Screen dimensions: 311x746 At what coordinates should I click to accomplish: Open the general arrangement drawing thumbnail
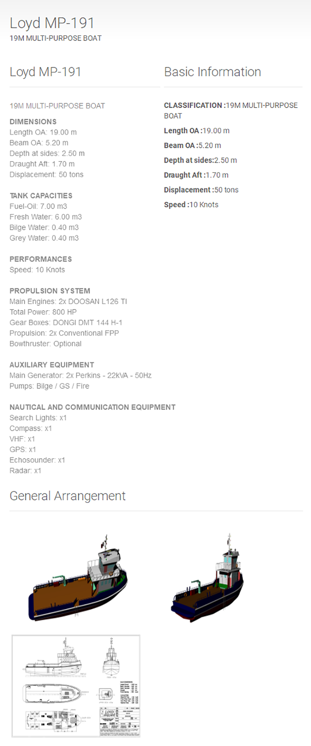(x=76, y=686)
